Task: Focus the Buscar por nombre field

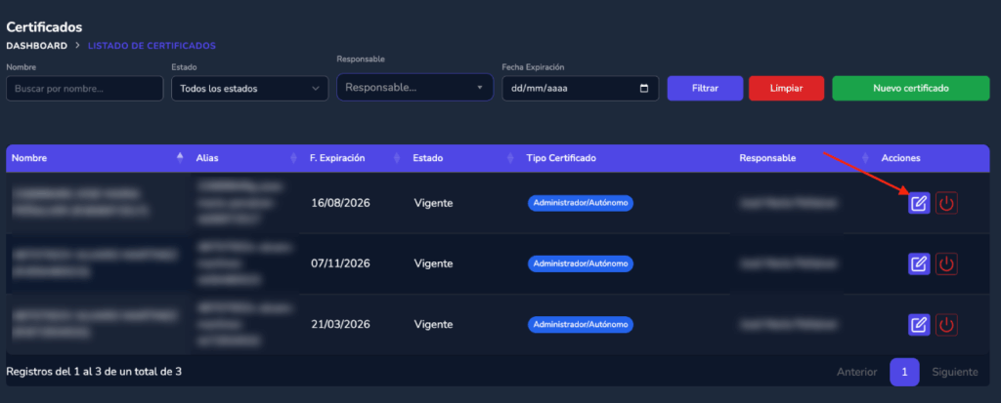Action: click(x=84, y=89)
